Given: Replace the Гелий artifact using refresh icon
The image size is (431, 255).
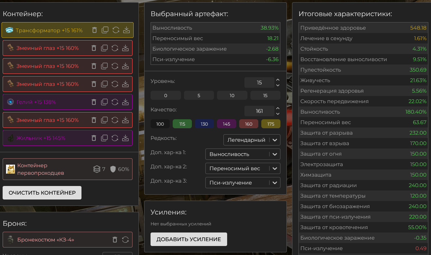Looking at the screenshot, I should [115, 102].
